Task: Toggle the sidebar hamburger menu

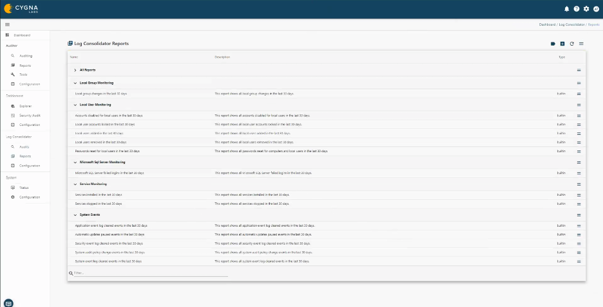Action: (x=7, y=24)
